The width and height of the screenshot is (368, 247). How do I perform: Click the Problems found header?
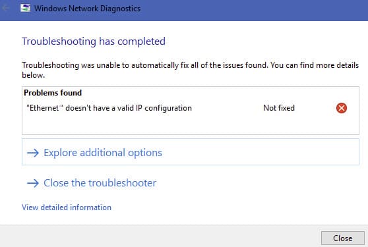click(53, 93)
